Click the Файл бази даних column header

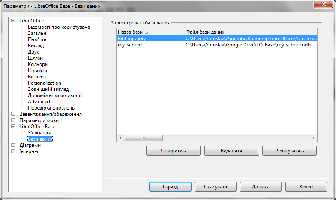pyautogui.click(x=251, y=32)
